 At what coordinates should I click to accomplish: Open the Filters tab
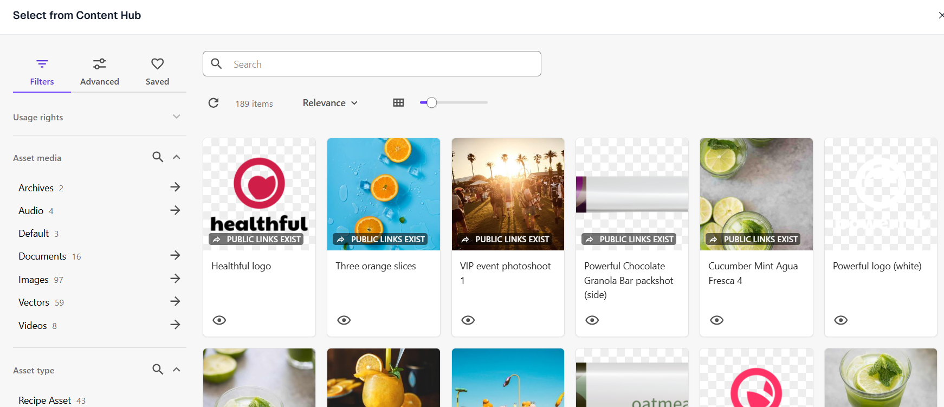pyautogui.click(x=42, y=72)
